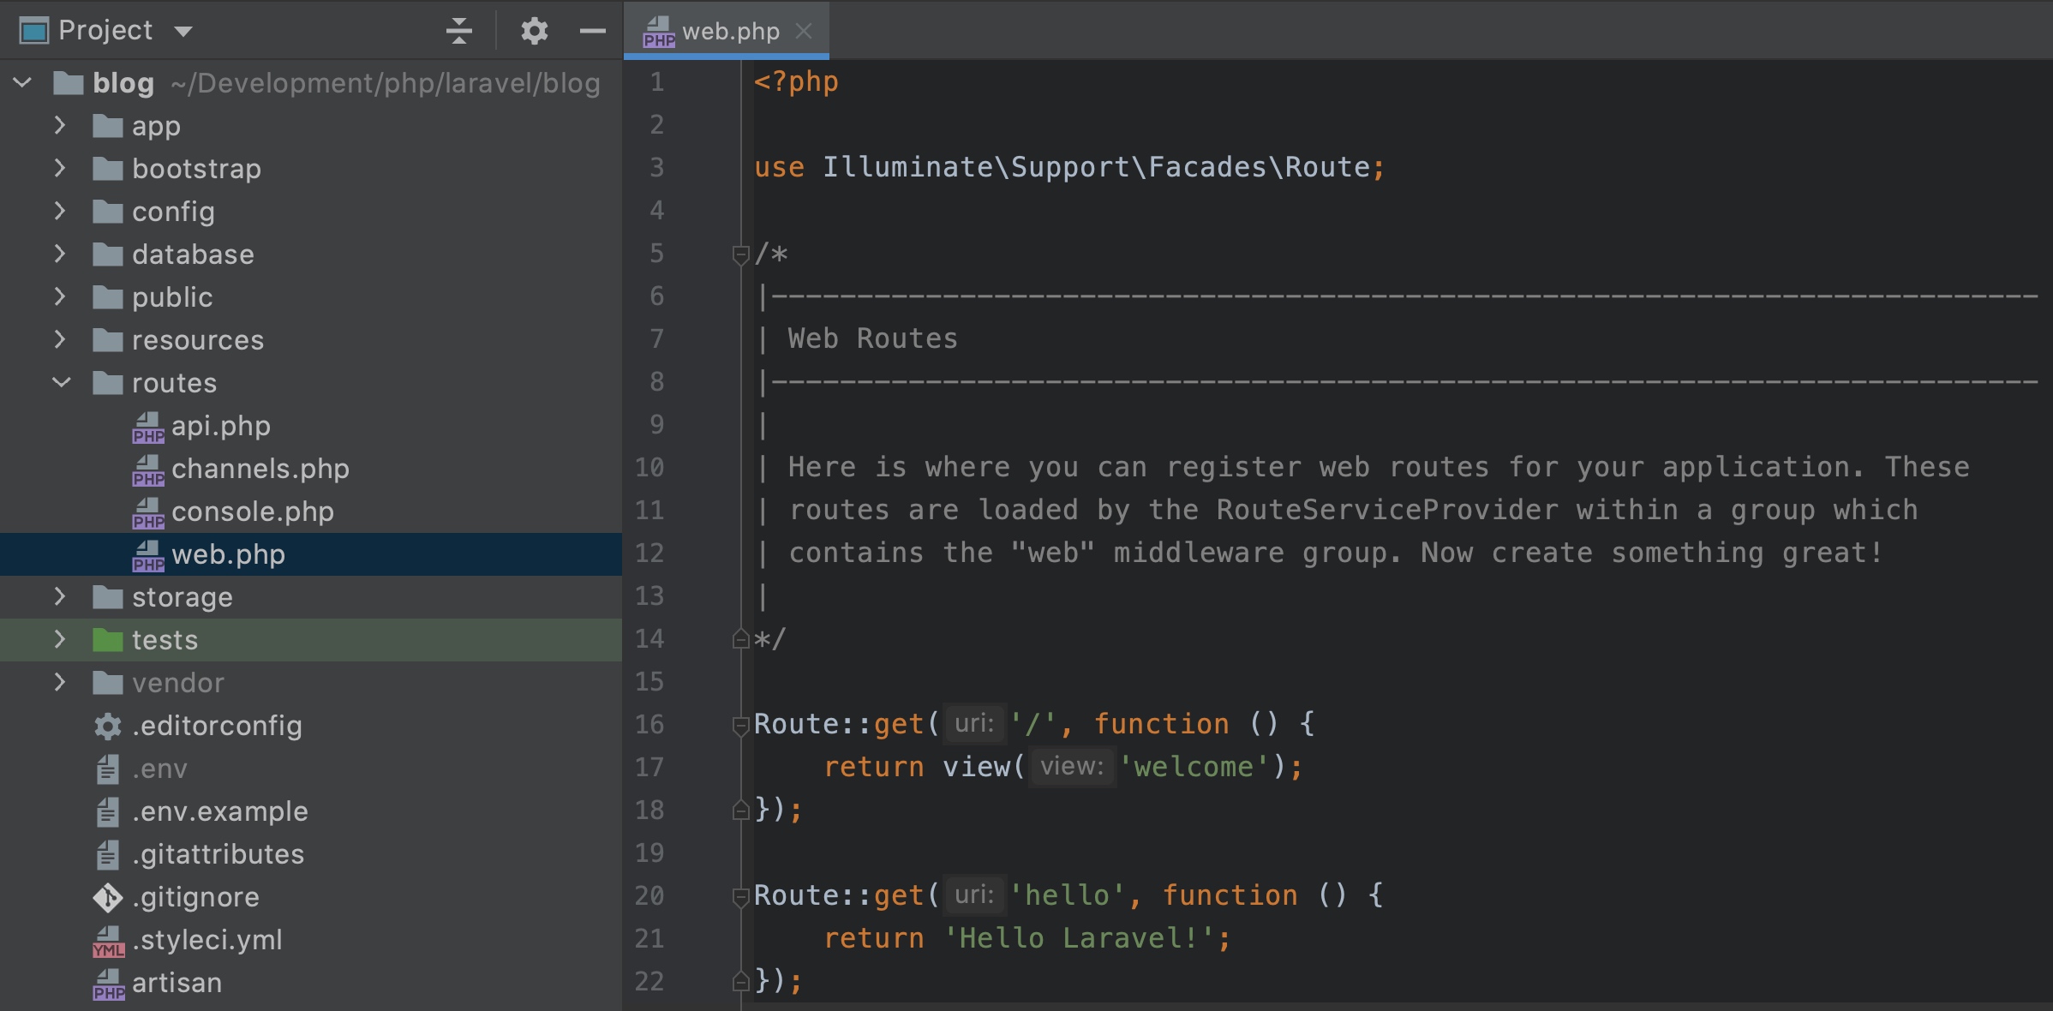Expand the resources folder chevron
Screen dimensions: 2053x1011
tap(60, 340)
